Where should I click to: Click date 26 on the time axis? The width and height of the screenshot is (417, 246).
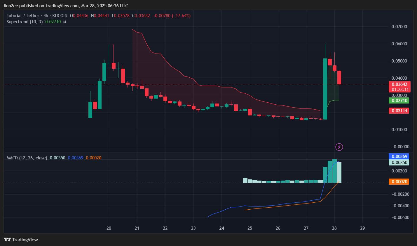278,228
